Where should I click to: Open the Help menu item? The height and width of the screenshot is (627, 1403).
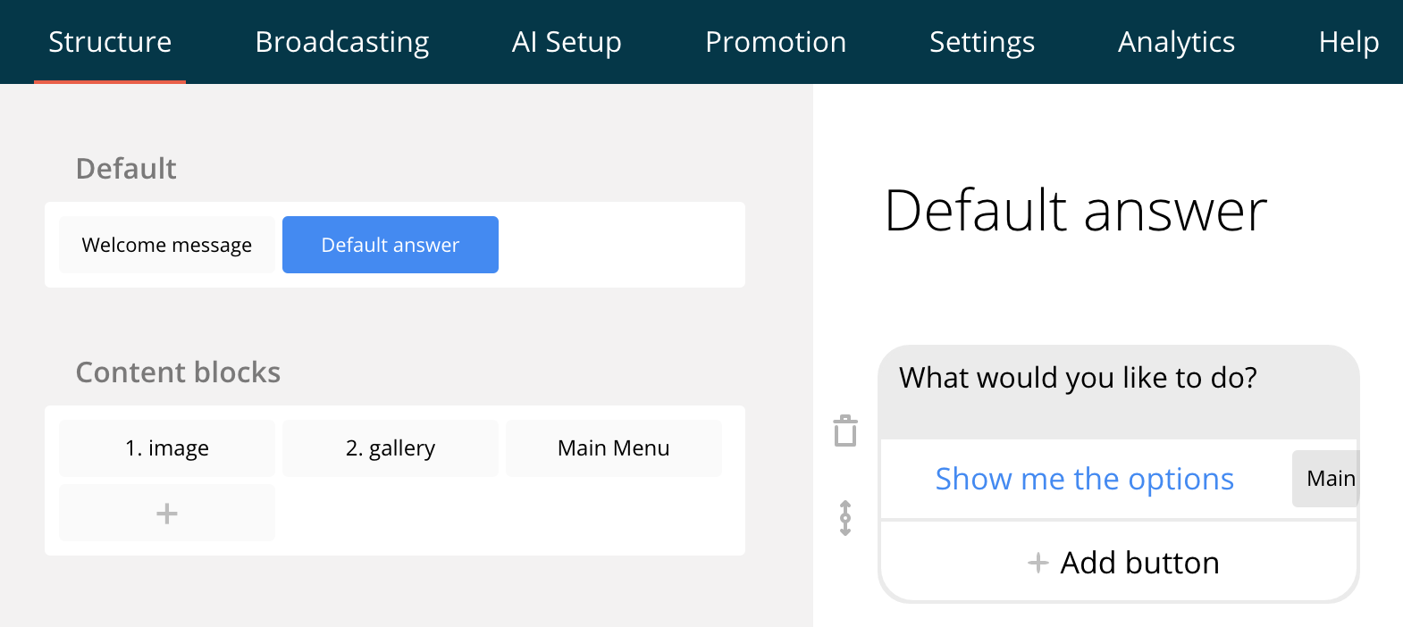[x=1348, y=42]
